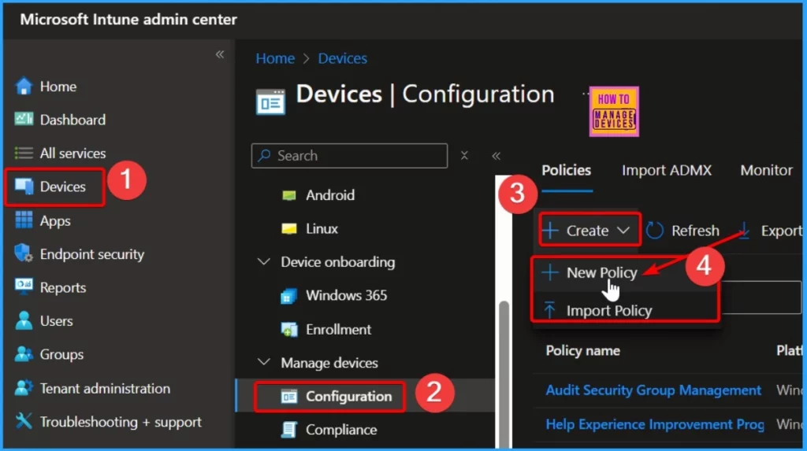Image resolution: width=807 pixels, height=451 pixels.
Task: Go to Devices breadcrumb link
Action: pyautogui.click(x=342, y=58)
